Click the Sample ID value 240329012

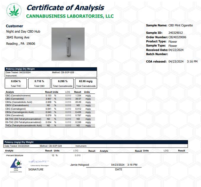click(175, 33)
